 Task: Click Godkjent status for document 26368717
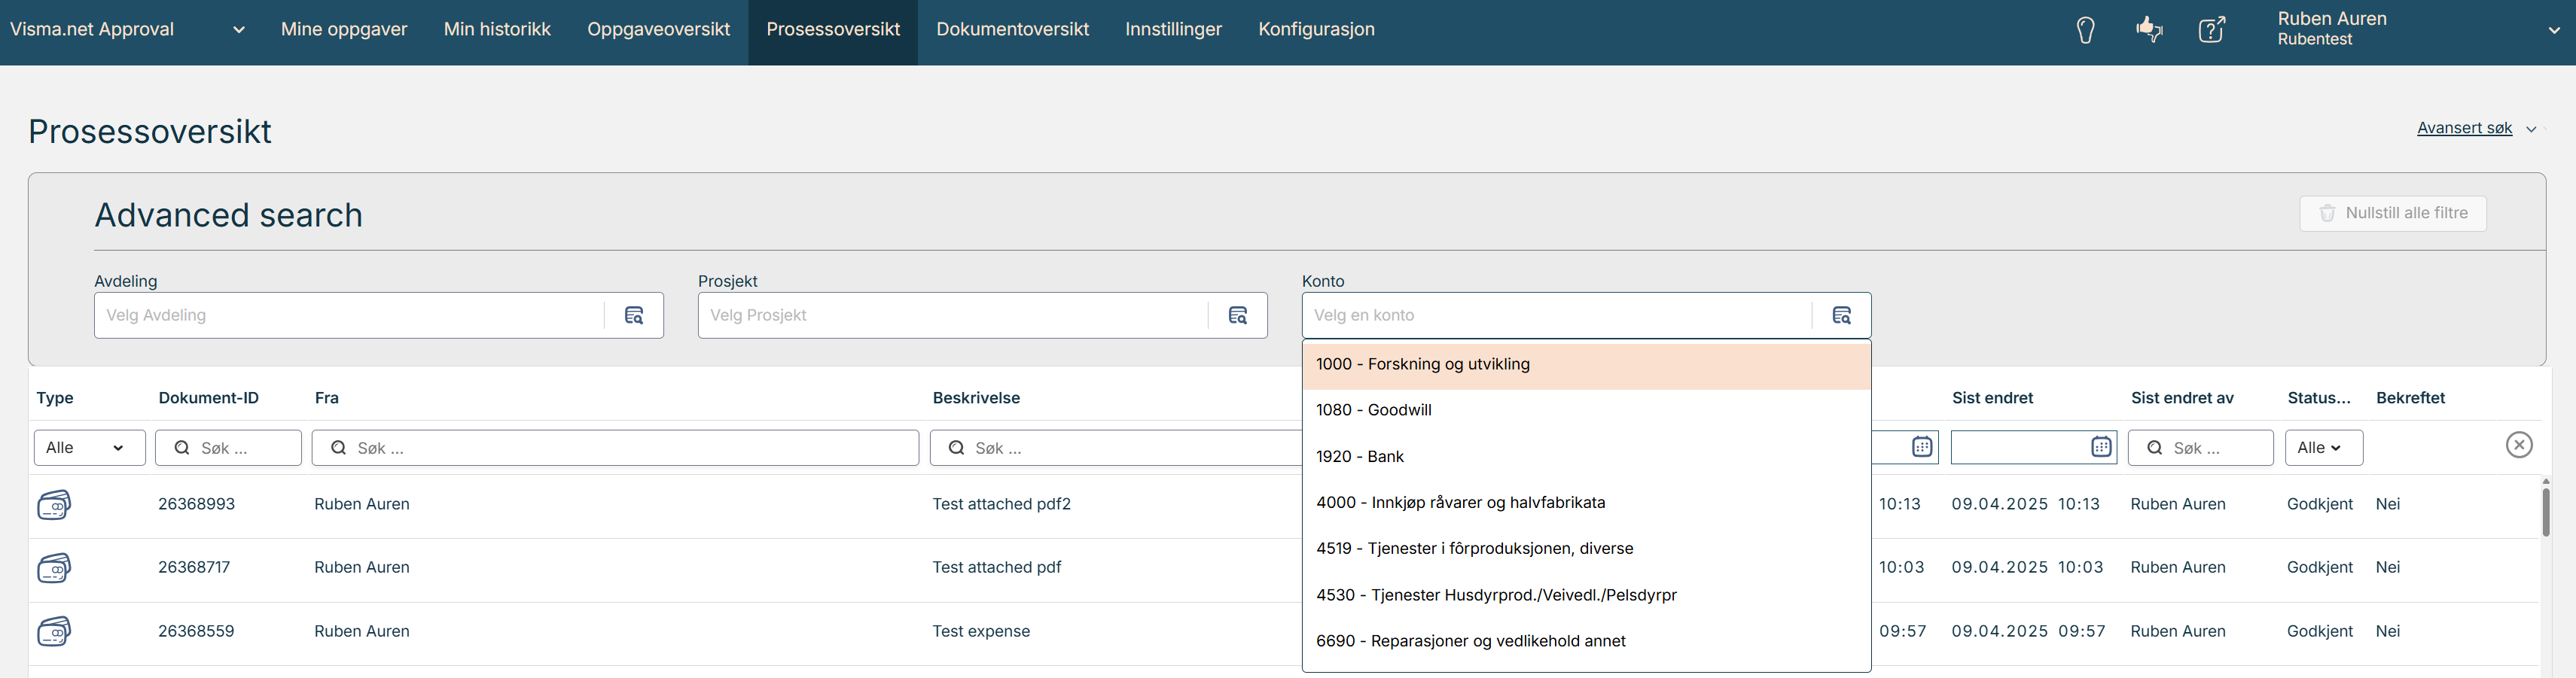coord(2320,567)
